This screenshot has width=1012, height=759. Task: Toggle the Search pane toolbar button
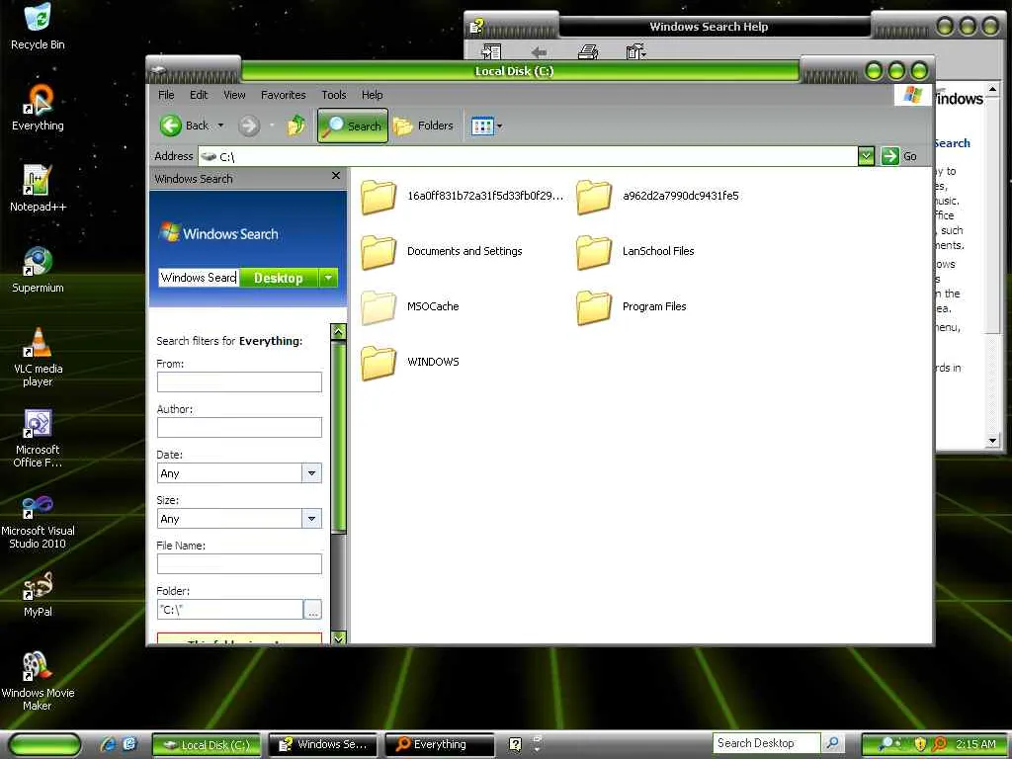tap(353, 126)
